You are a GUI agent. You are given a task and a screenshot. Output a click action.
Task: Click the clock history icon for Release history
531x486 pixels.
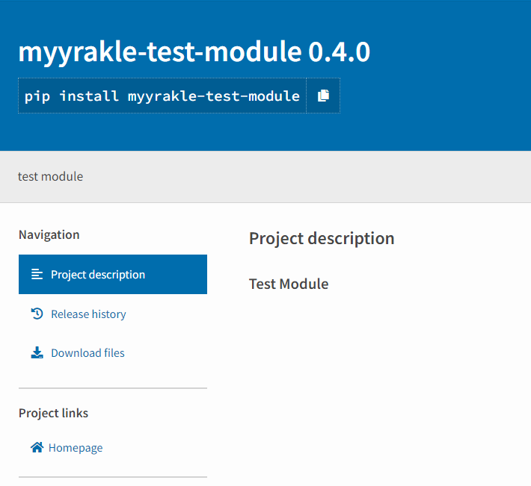pos(37,314)
